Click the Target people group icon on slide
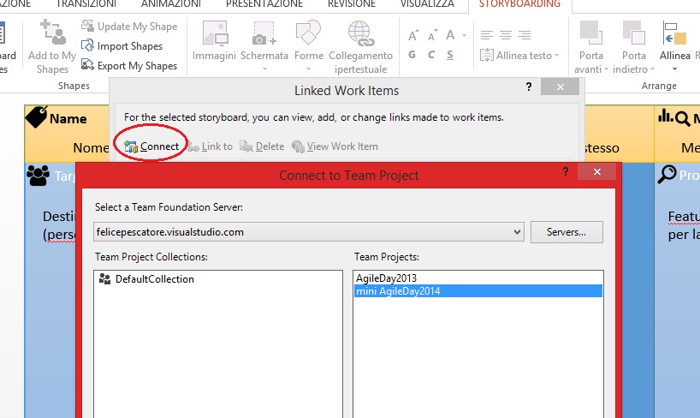700x418 pixels. pyautogui.click(x=39, y=176)
